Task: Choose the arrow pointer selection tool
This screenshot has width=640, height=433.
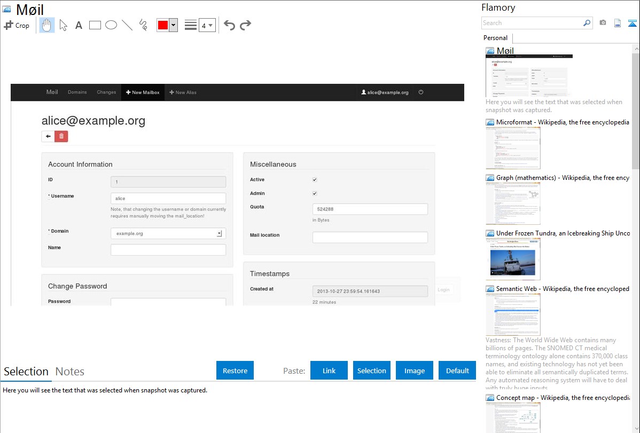Action: click(63, 25)
